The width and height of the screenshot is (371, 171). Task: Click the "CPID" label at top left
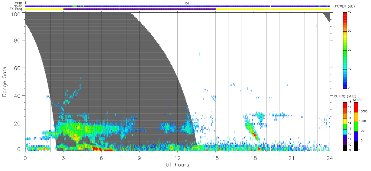tap(19, 3)
